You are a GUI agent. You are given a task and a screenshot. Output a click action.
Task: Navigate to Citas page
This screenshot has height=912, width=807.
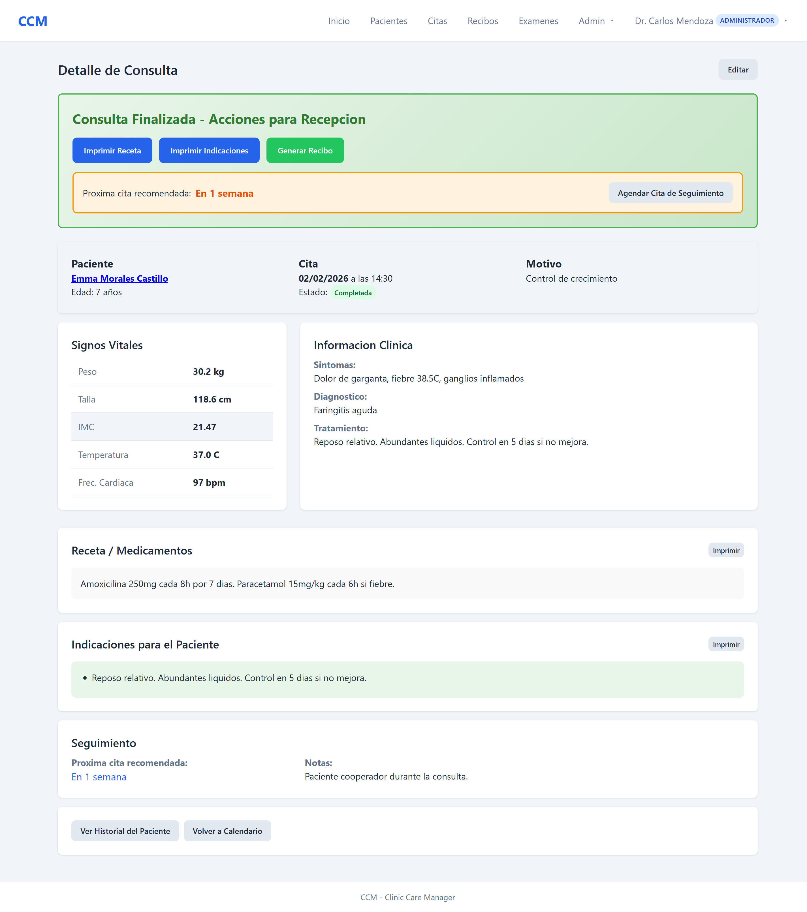pyautogui.click(x=437, y=21)
